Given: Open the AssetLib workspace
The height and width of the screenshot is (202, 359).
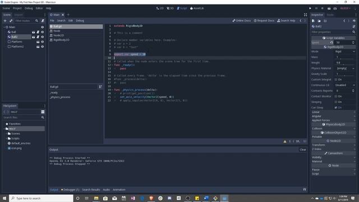Looking at the screenshot, I should [x=197, y=8].
